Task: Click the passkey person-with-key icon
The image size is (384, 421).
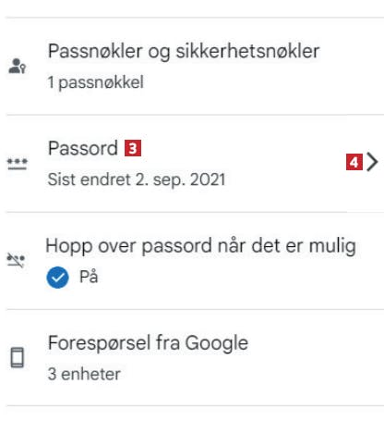Action: [17, 66]
